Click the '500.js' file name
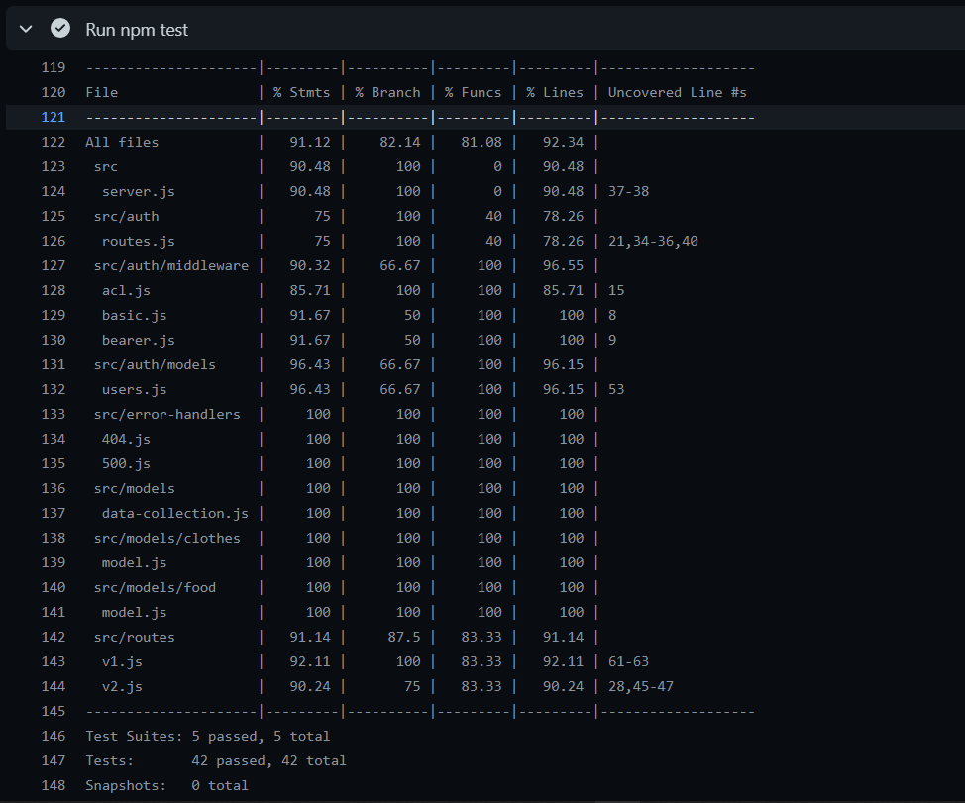Screen dimensions: 965x803 click(126, 463)
